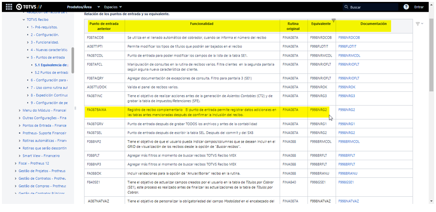The height and width of the screenshot is (212, 436).
Task: Collapse the TOTVS Recibo tree chevron
Action: click(24, 20)
